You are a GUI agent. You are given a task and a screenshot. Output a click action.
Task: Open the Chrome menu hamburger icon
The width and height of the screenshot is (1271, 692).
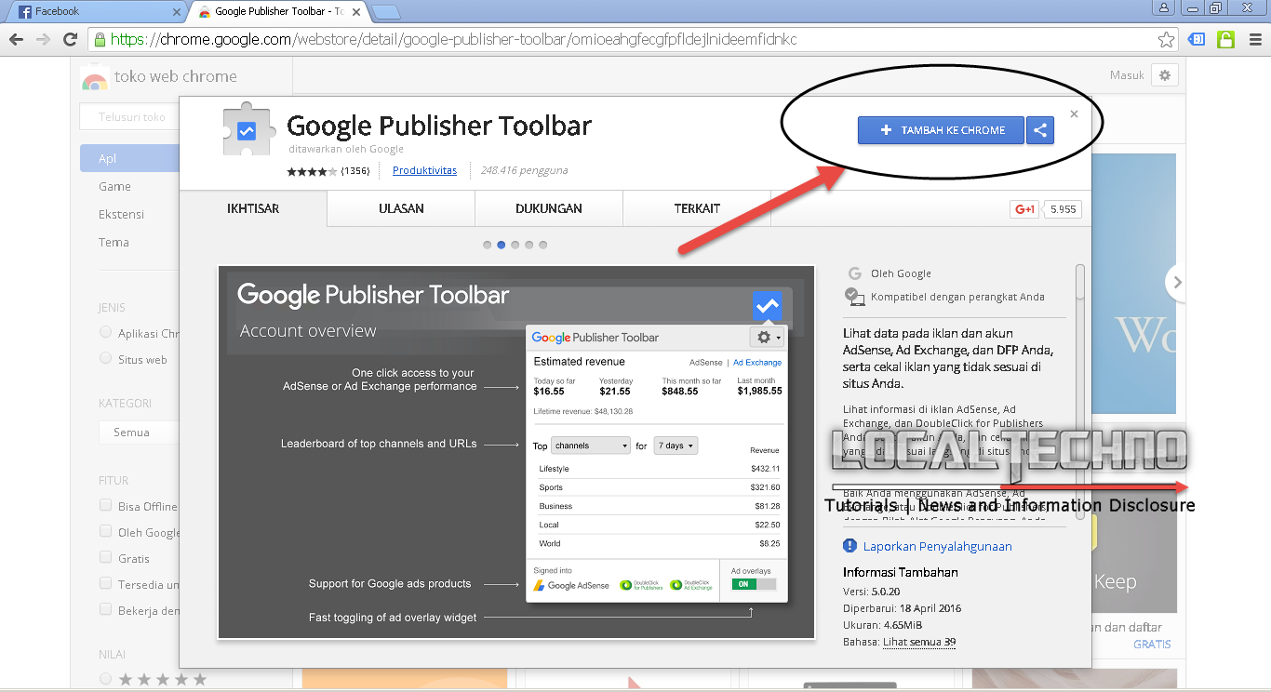(x=1253, y=40)
